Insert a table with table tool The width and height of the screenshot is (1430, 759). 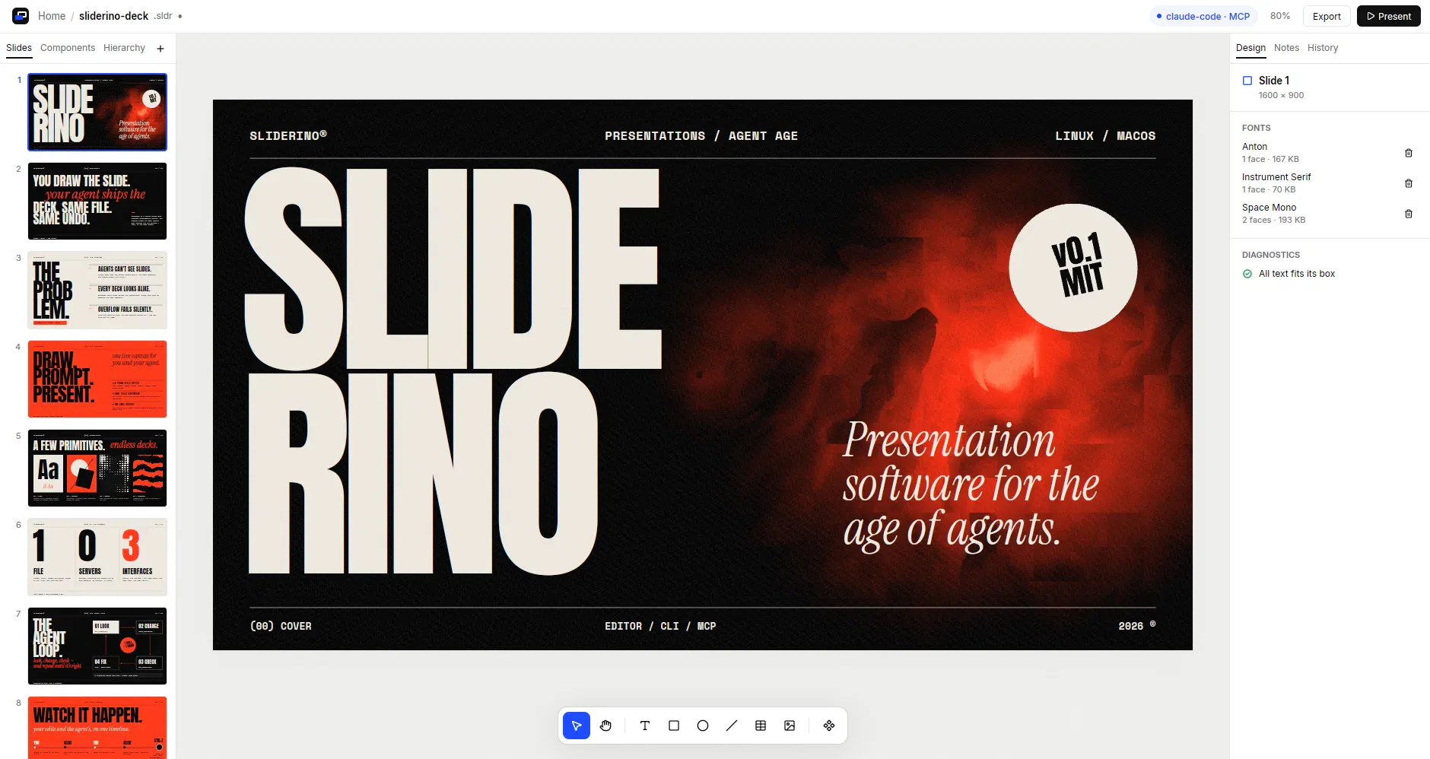[761, 726]
